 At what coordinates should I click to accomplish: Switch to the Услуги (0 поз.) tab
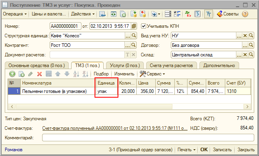pyautogui.click(x=125, y=65)
